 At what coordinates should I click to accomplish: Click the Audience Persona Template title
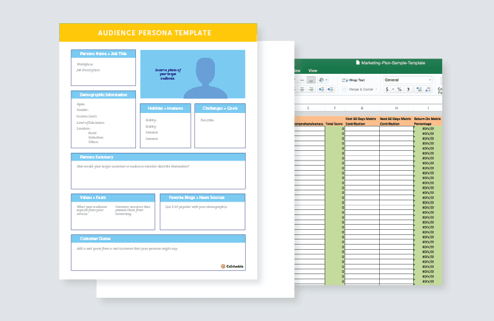pos(155,33)
